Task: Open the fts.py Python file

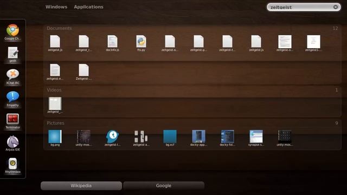Action: pyautogui.click(x=141, y=43)
